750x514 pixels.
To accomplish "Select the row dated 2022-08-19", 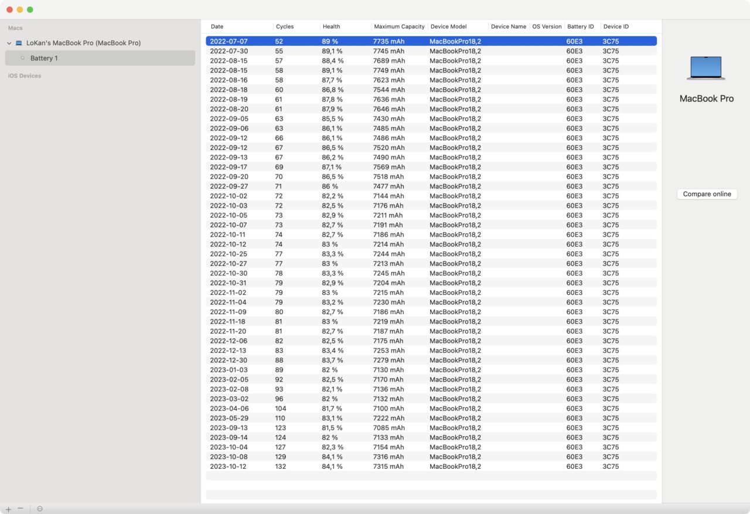I will pyautogui.click(x=431, y=99).
